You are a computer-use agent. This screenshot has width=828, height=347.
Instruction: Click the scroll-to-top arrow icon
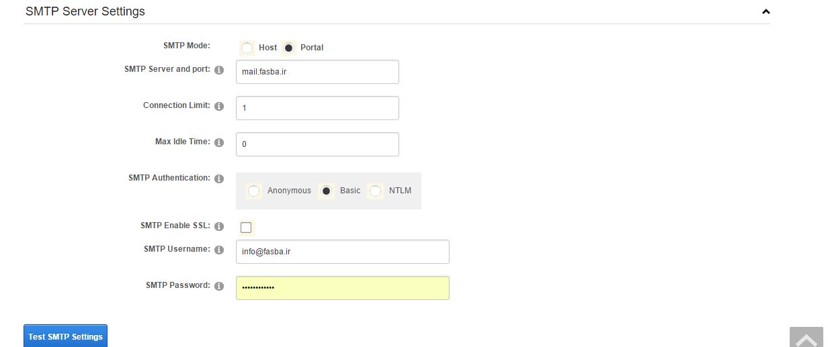tap(806, 337)
